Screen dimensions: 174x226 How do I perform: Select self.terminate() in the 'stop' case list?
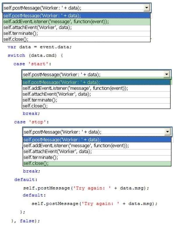(97, 158)
